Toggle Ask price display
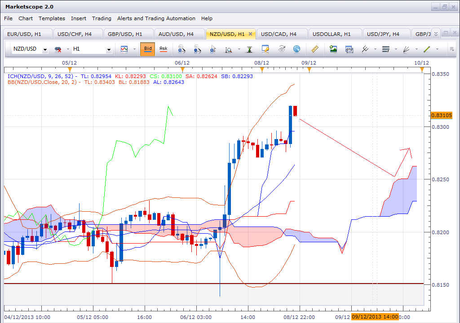 pyautogui.click(x=164, y=49)
